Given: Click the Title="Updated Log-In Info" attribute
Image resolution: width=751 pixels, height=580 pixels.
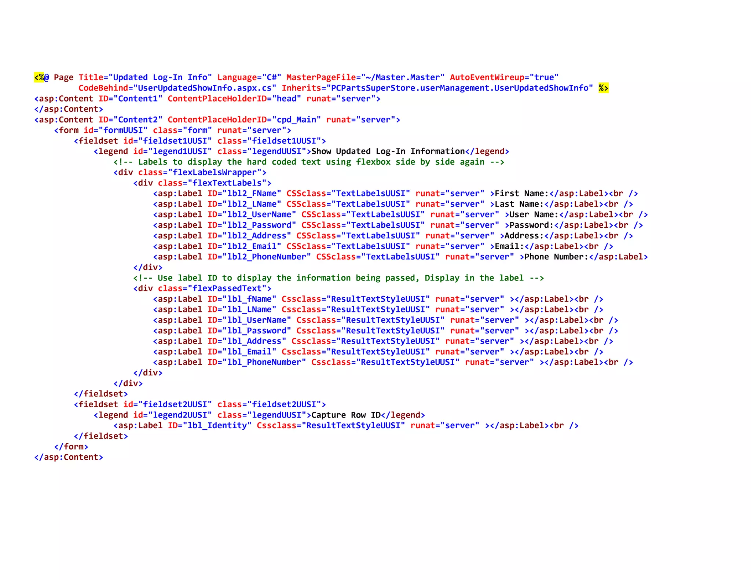Looking at the screenshot, I should click(x=145, y=77).
